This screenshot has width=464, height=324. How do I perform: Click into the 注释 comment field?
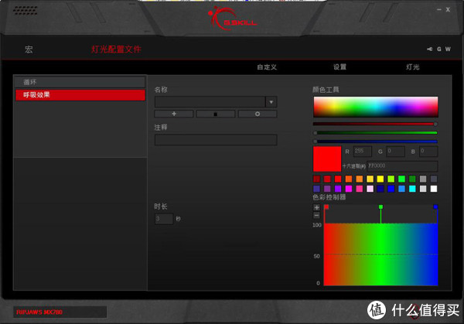tap(216, 140)
